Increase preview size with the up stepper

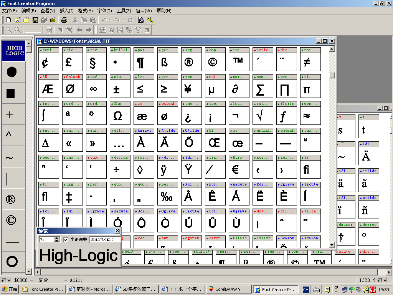pos(57,238)
